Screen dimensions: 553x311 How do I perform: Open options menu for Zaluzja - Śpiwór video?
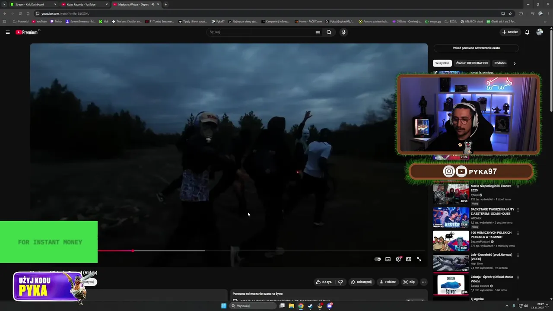(518, 277)
